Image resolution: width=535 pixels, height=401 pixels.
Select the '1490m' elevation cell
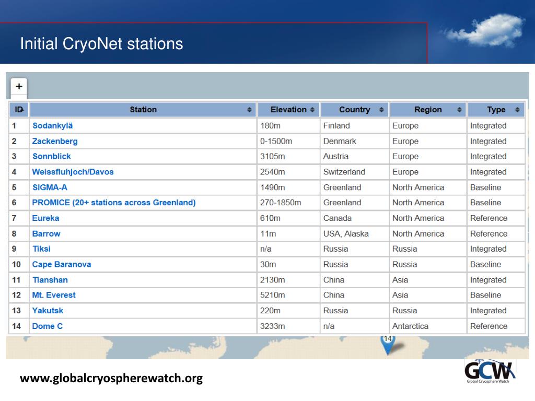[288, 187]
